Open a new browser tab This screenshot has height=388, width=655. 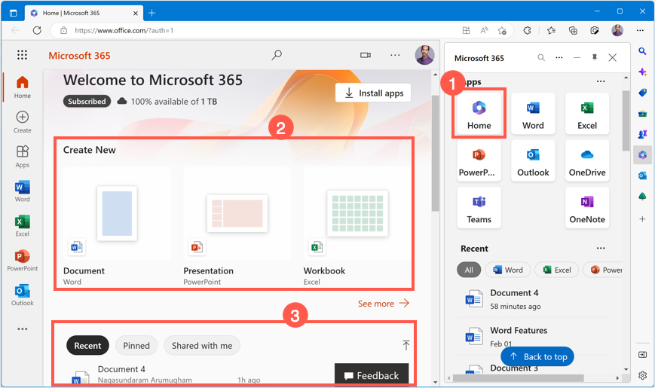(152, 13)
